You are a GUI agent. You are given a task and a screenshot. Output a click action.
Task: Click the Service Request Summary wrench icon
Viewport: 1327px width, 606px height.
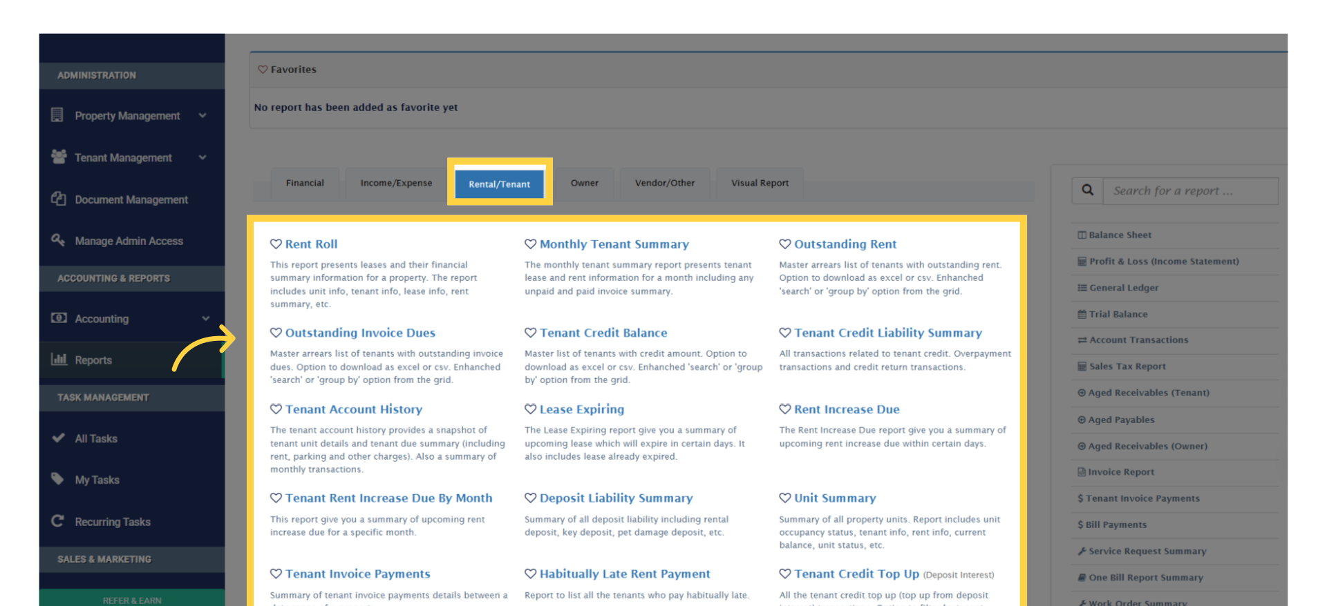(x=1082, y=551)
